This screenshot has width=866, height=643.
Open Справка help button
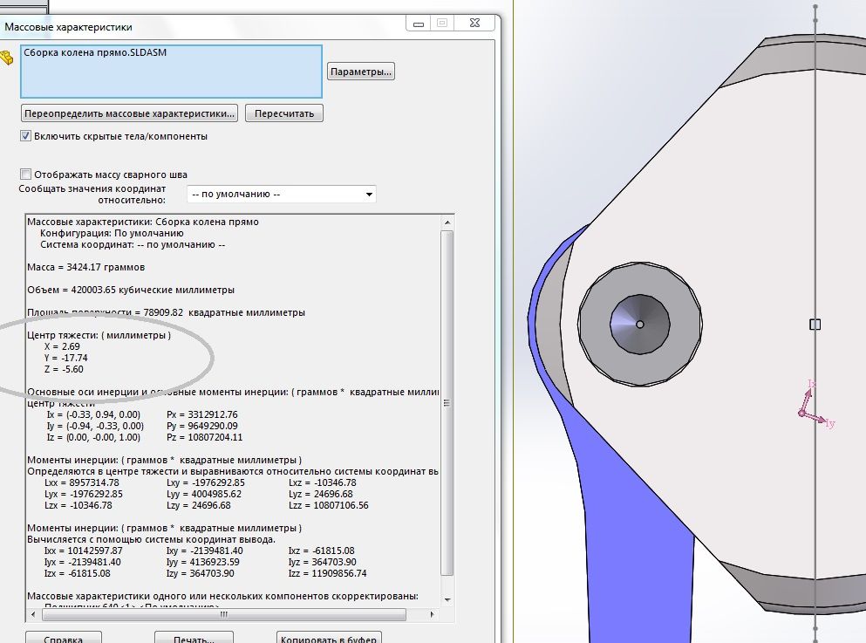[x=63, y=639]
